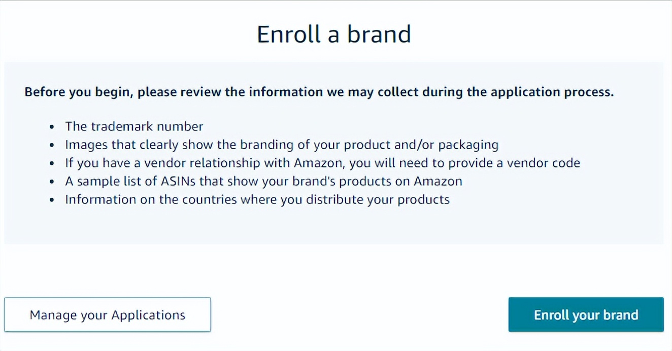The width and height of the screenshot is (672, 351).
Task: Click the Enroll a brand heading
Action: click(334, 34)
